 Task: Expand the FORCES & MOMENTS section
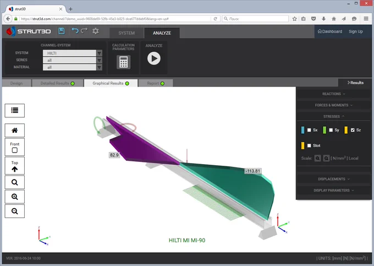[x=333, y=105]
